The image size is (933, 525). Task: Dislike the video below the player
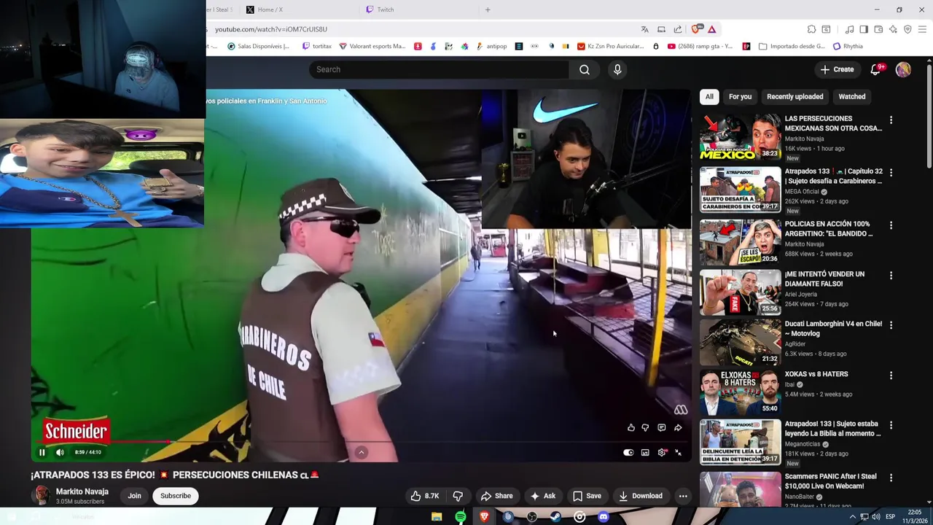pos(458,496)
